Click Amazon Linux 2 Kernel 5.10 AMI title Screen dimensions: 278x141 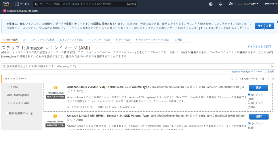pyautogui.click(x=108, y=87)
